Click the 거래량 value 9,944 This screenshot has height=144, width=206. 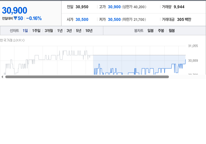click(179, 7)
